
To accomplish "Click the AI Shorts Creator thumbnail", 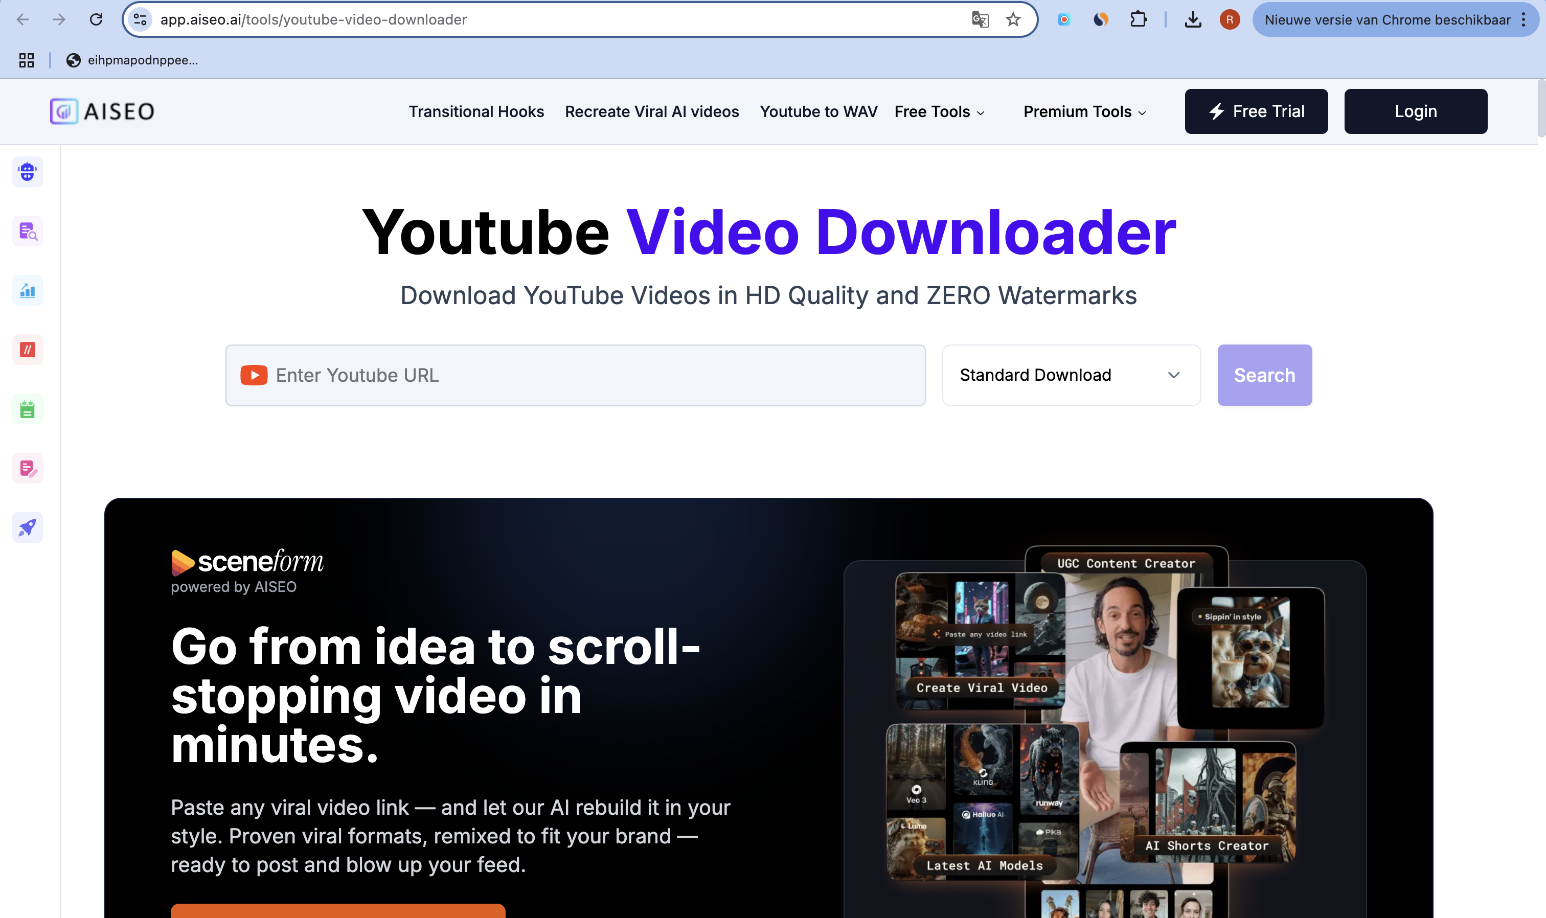I will pos(1207,801).
